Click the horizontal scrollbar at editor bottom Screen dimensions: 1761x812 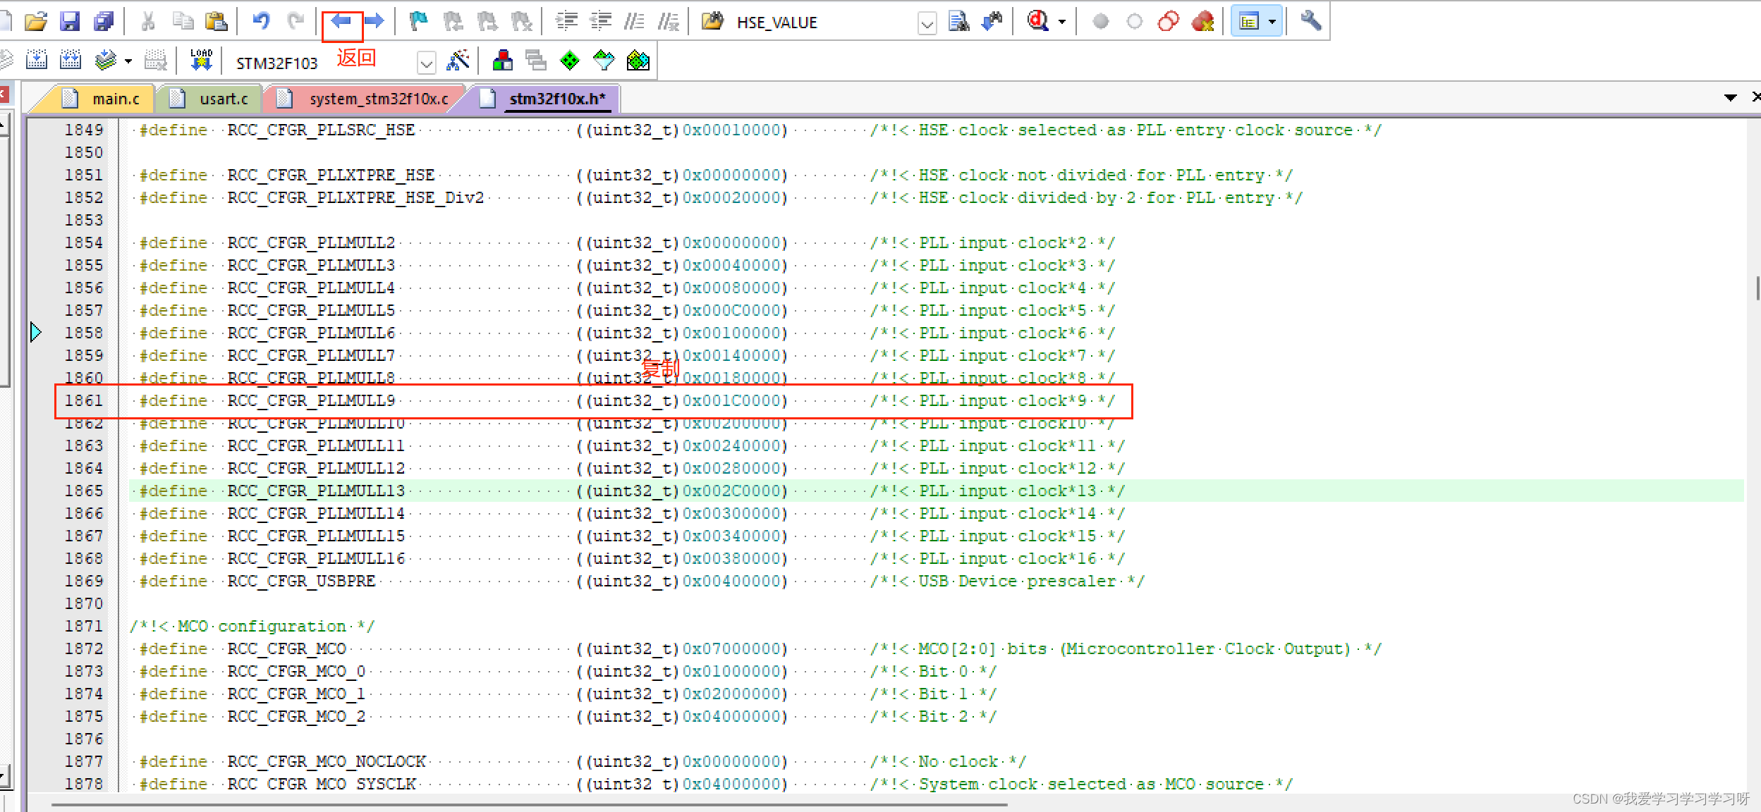pos(529,804)
